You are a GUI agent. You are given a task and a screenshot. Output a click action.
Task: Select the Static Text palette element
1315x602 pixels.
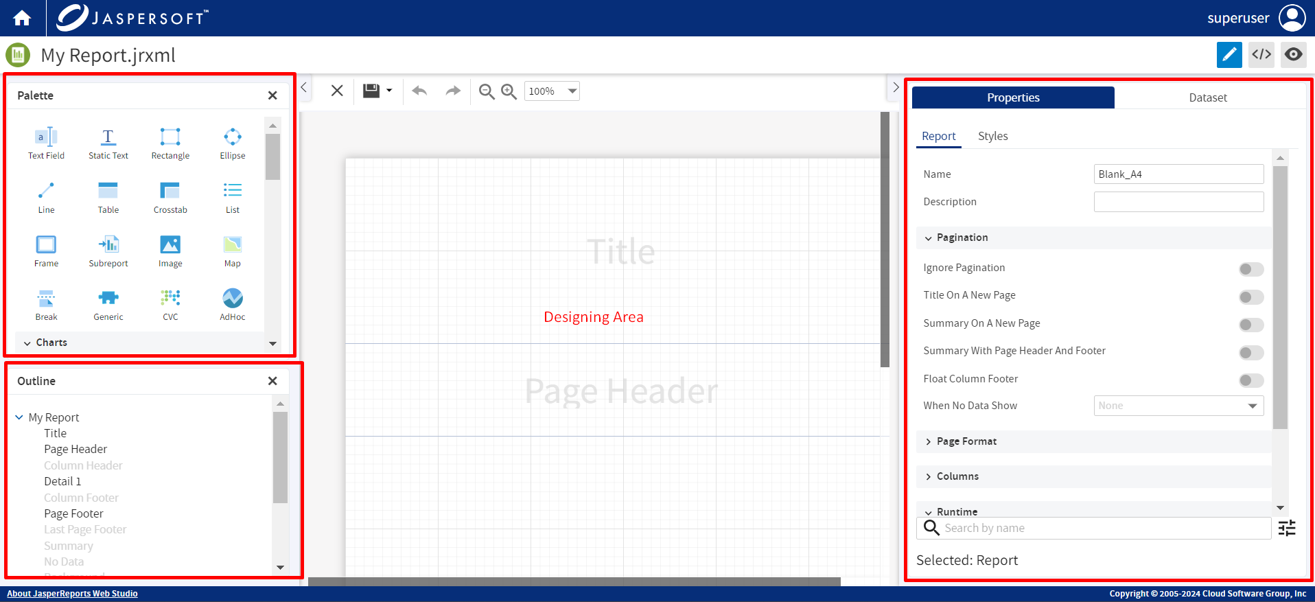[108, 143]
